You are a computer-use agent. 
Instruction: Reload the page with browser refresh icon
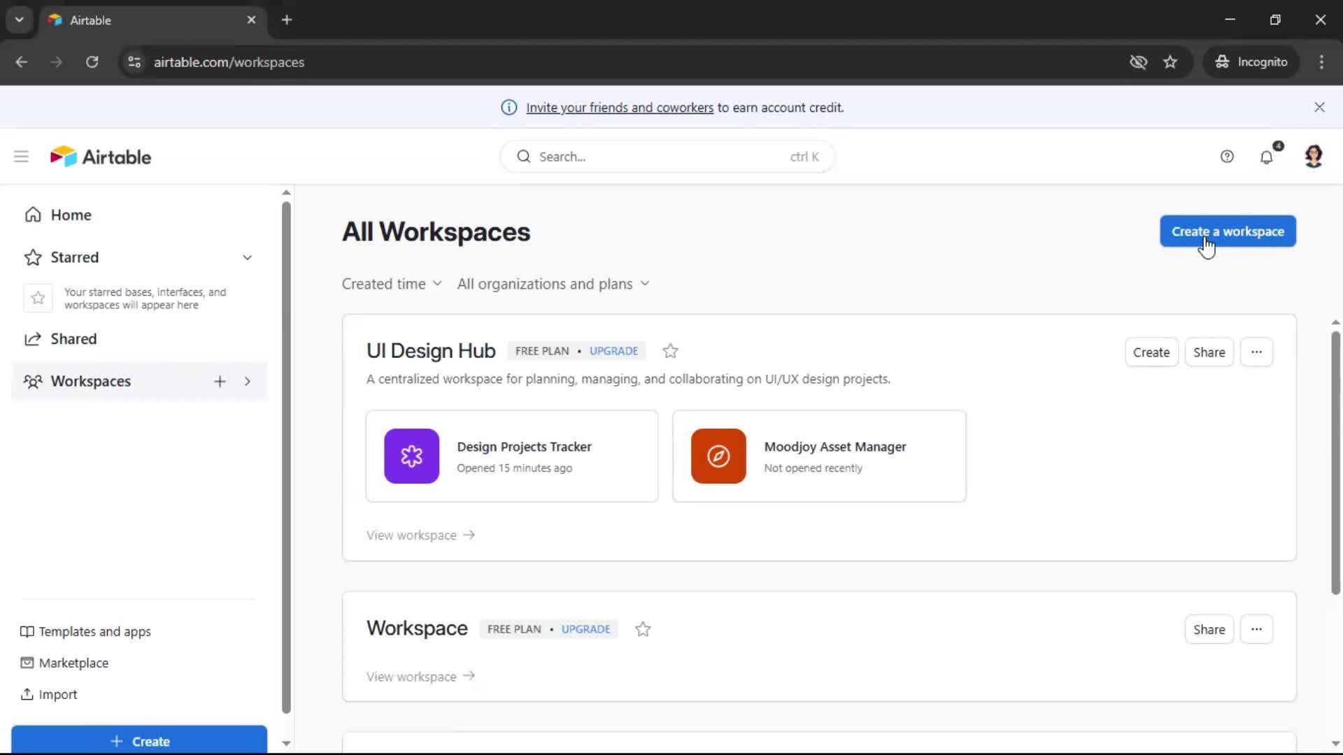point(92,62)
